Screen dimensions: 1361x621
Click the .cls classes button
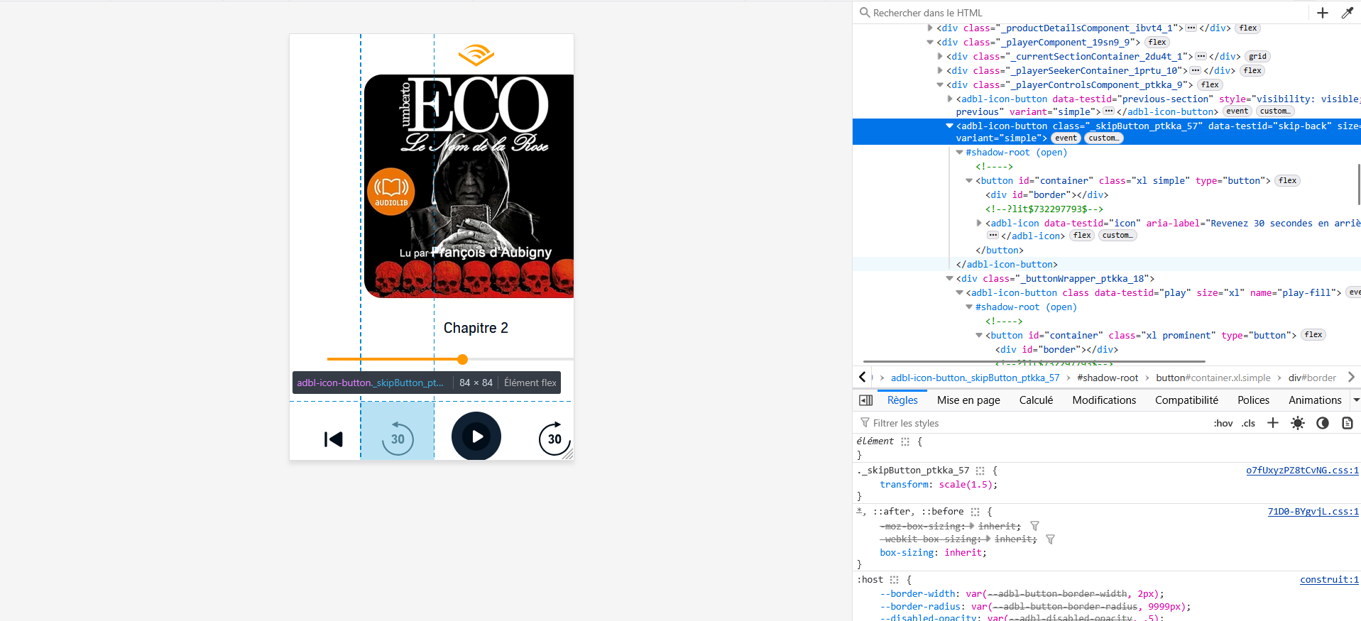point(1248,423)
